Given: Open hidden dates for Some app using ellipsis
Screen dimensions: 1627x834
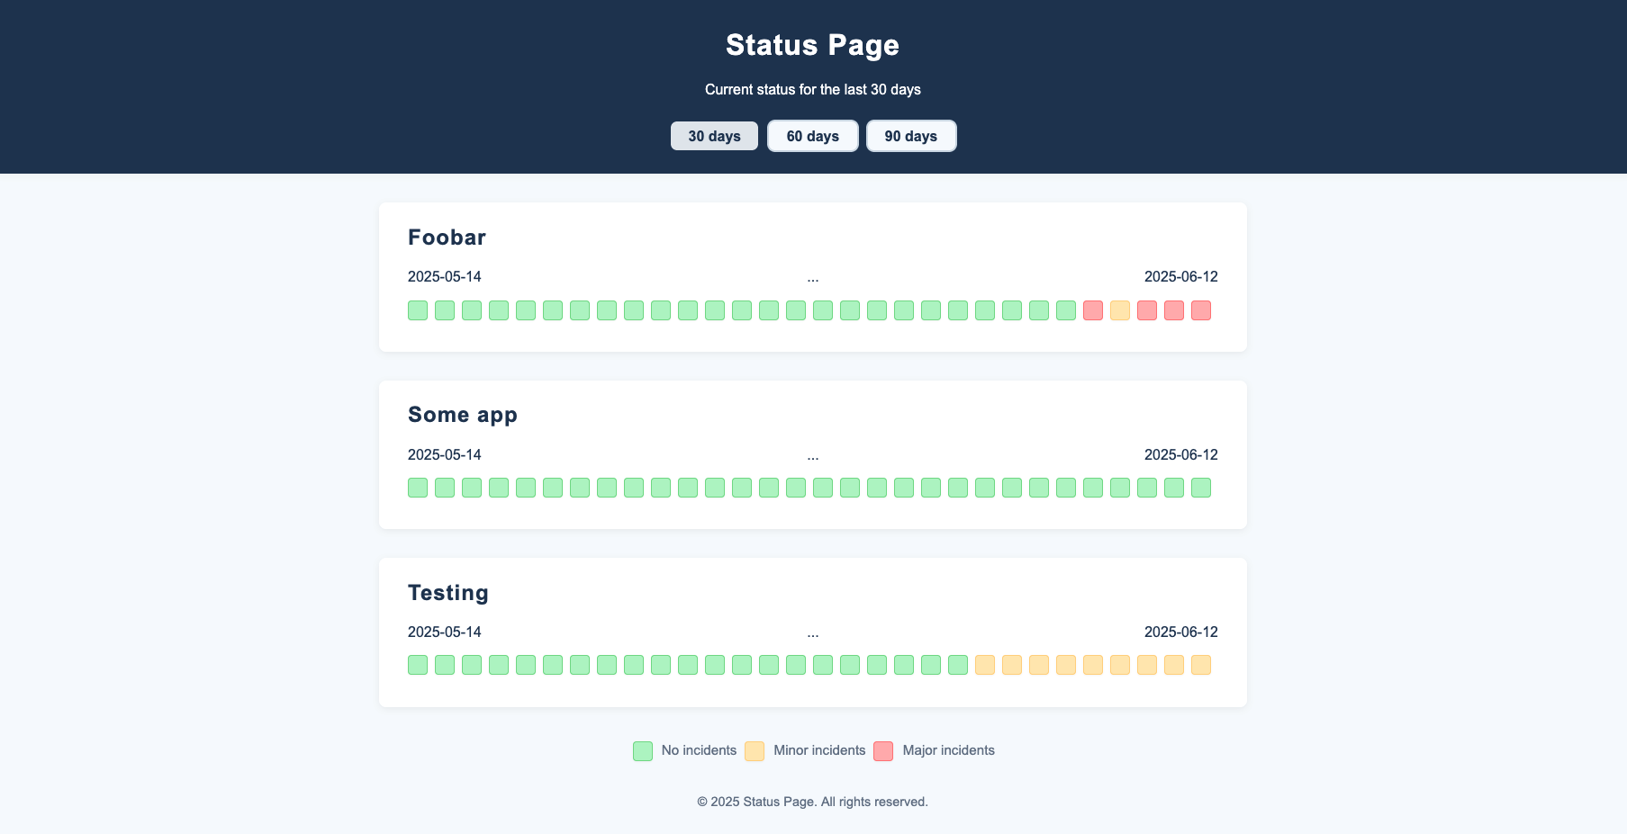Looking at the screenshot, I should pyautogui.click(x=812, y=455).
